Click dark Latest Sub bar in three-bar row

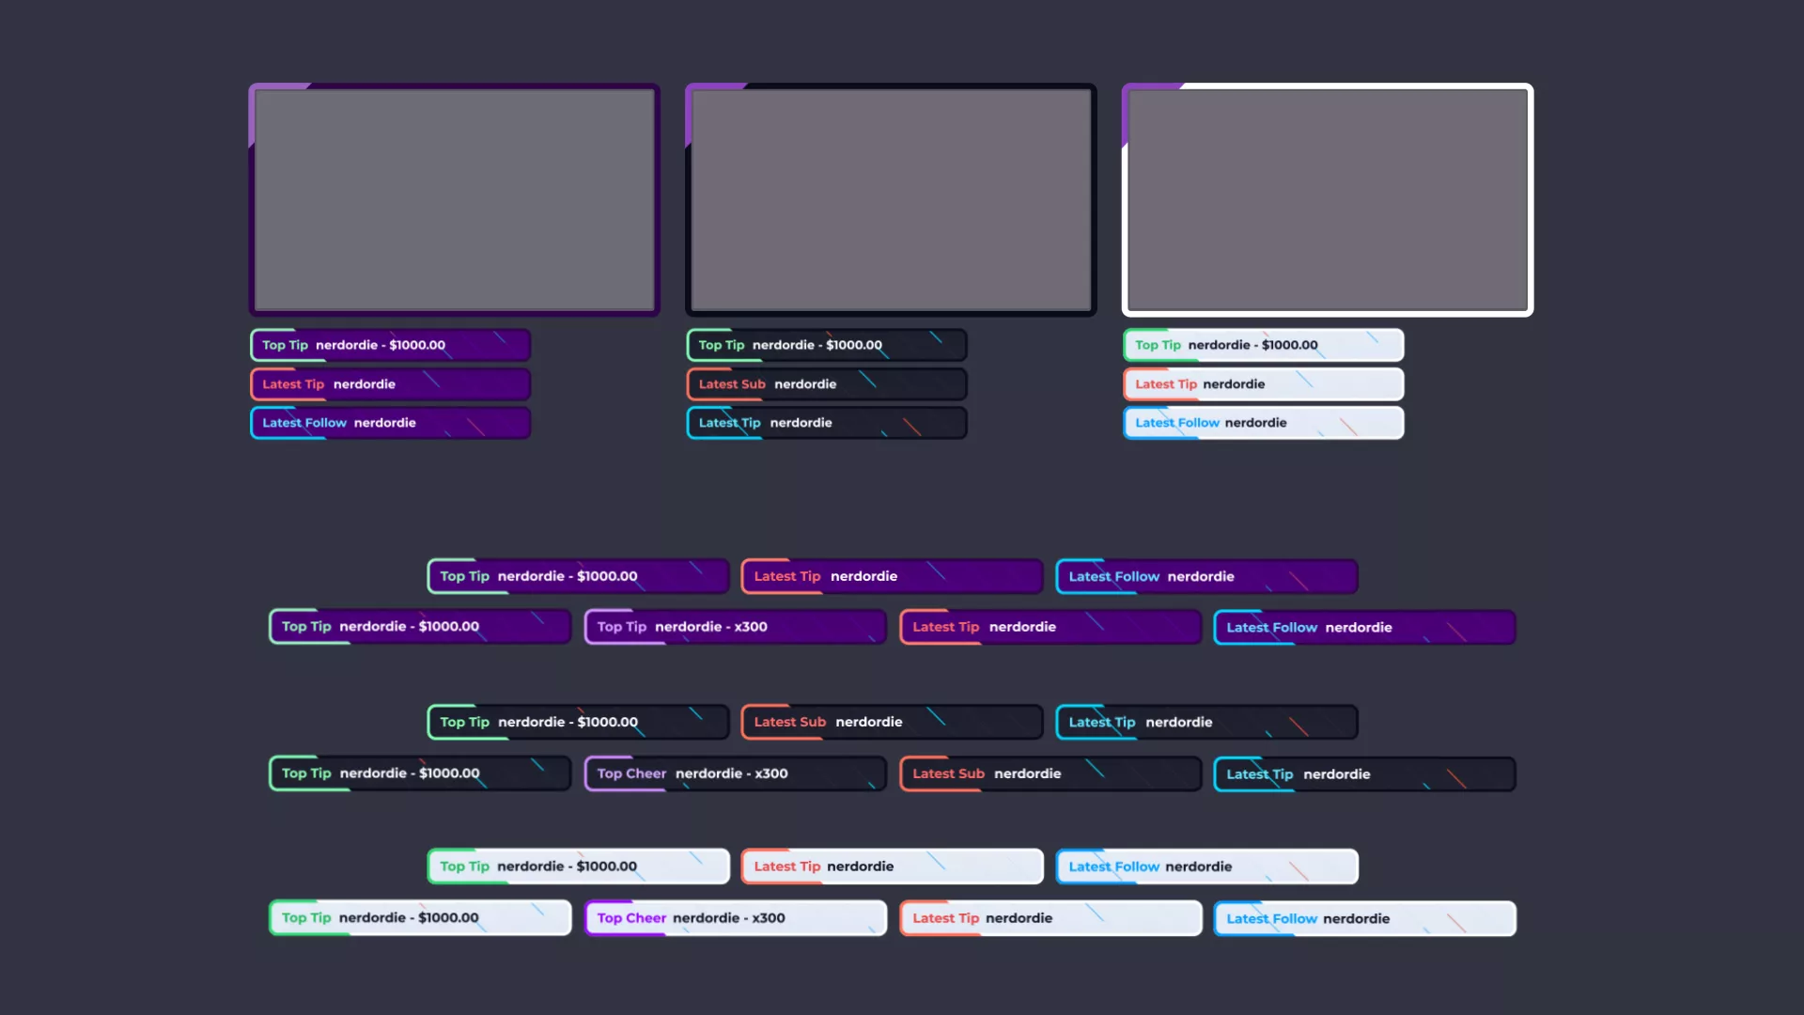[892, 722]
